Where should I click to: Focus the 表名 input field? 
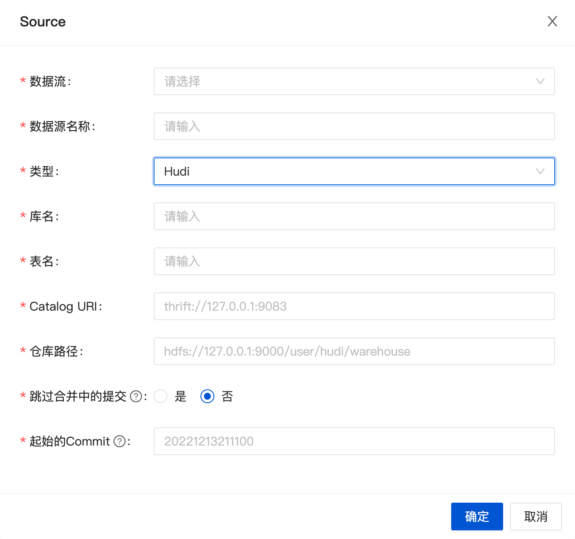pos(354,261)
